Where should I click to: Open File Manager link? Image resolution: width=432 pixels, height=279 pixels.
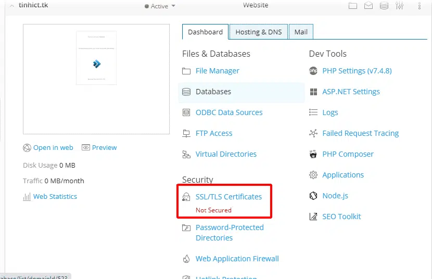tap(218, 71)
